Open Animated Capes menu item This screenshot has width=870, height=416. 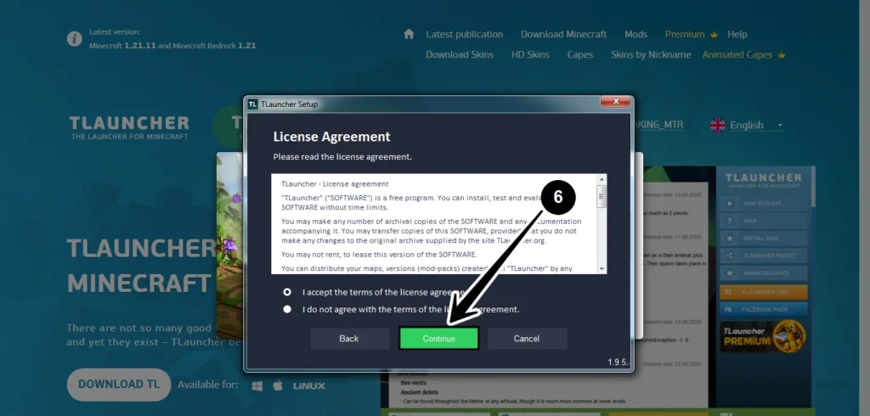pyautogui.click(x=737, y=55)
